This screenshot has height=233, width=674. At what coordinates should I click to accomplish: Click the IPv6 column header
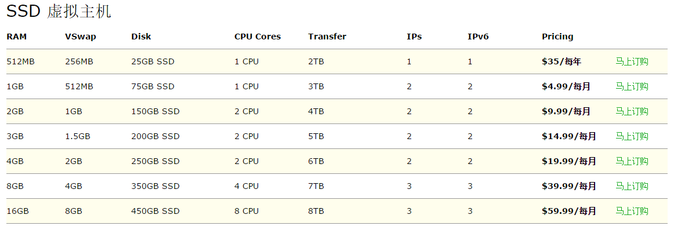478,37
